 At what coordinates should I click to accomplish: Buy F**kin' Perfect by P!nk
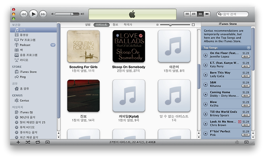pyautogui.click(x=246, y=135)
